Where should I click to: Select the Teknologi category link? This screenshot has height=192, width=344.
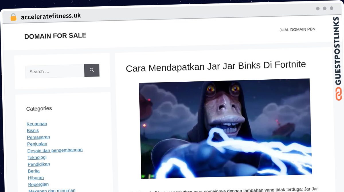(37, 157)
